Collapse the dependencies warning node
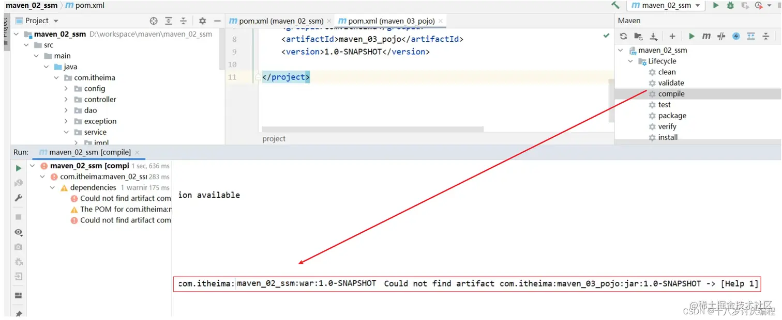This screenshot has width=782, height=320. coord(53,187)
